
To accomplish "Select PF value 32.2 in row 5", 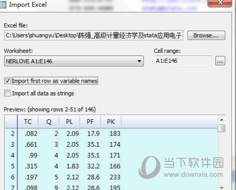I will click(x=93, y=166).
